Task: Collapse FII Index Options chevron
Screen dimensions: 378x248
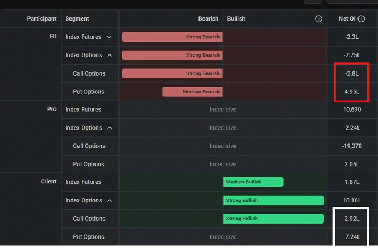Action: 110,55
